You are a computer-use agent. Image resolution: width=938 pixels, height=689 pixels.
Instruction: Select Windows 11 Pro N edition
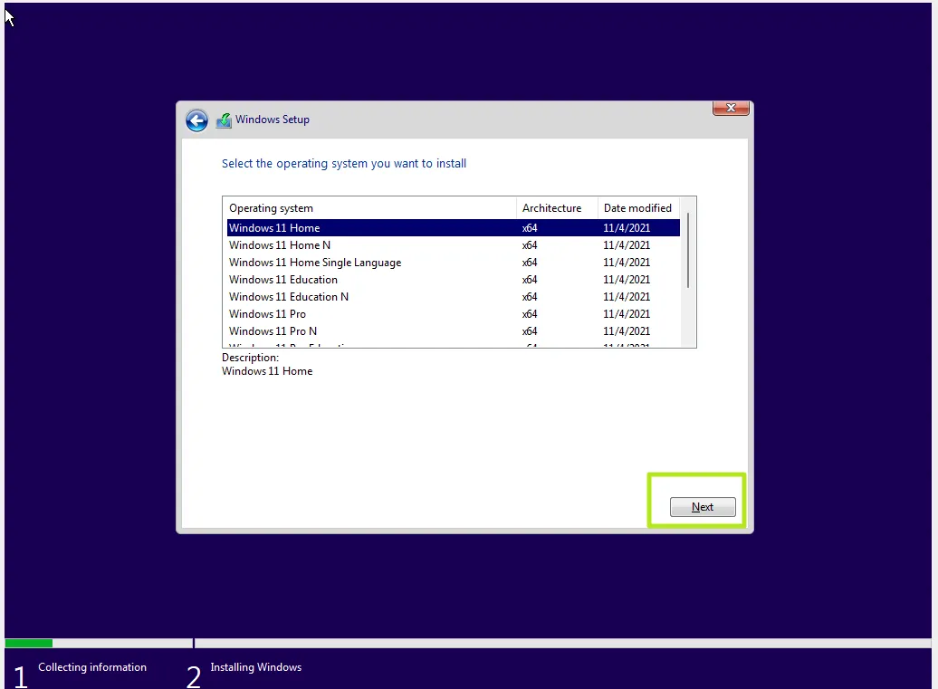(273, 330)
